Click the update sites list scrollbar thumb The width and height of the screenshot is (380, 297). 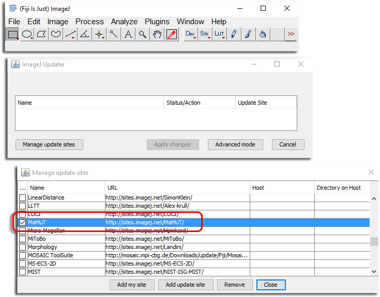pos(374,241)
